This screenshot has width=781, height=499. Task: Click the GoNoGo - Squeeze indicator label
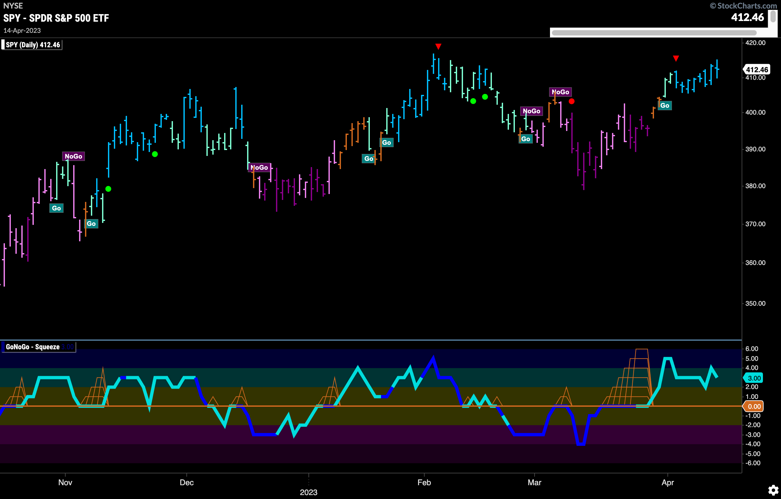[x=39, y=347]
